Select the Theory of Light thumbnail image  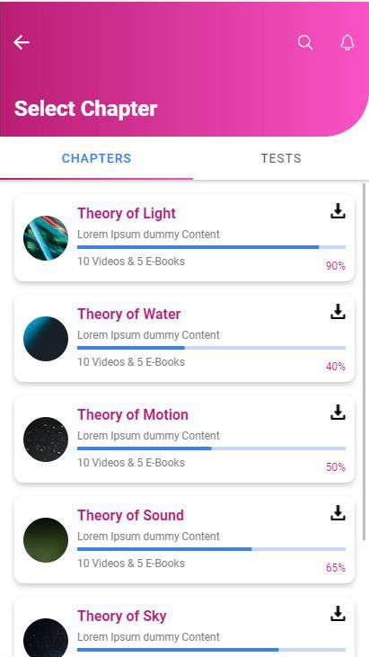coord(46,238)
